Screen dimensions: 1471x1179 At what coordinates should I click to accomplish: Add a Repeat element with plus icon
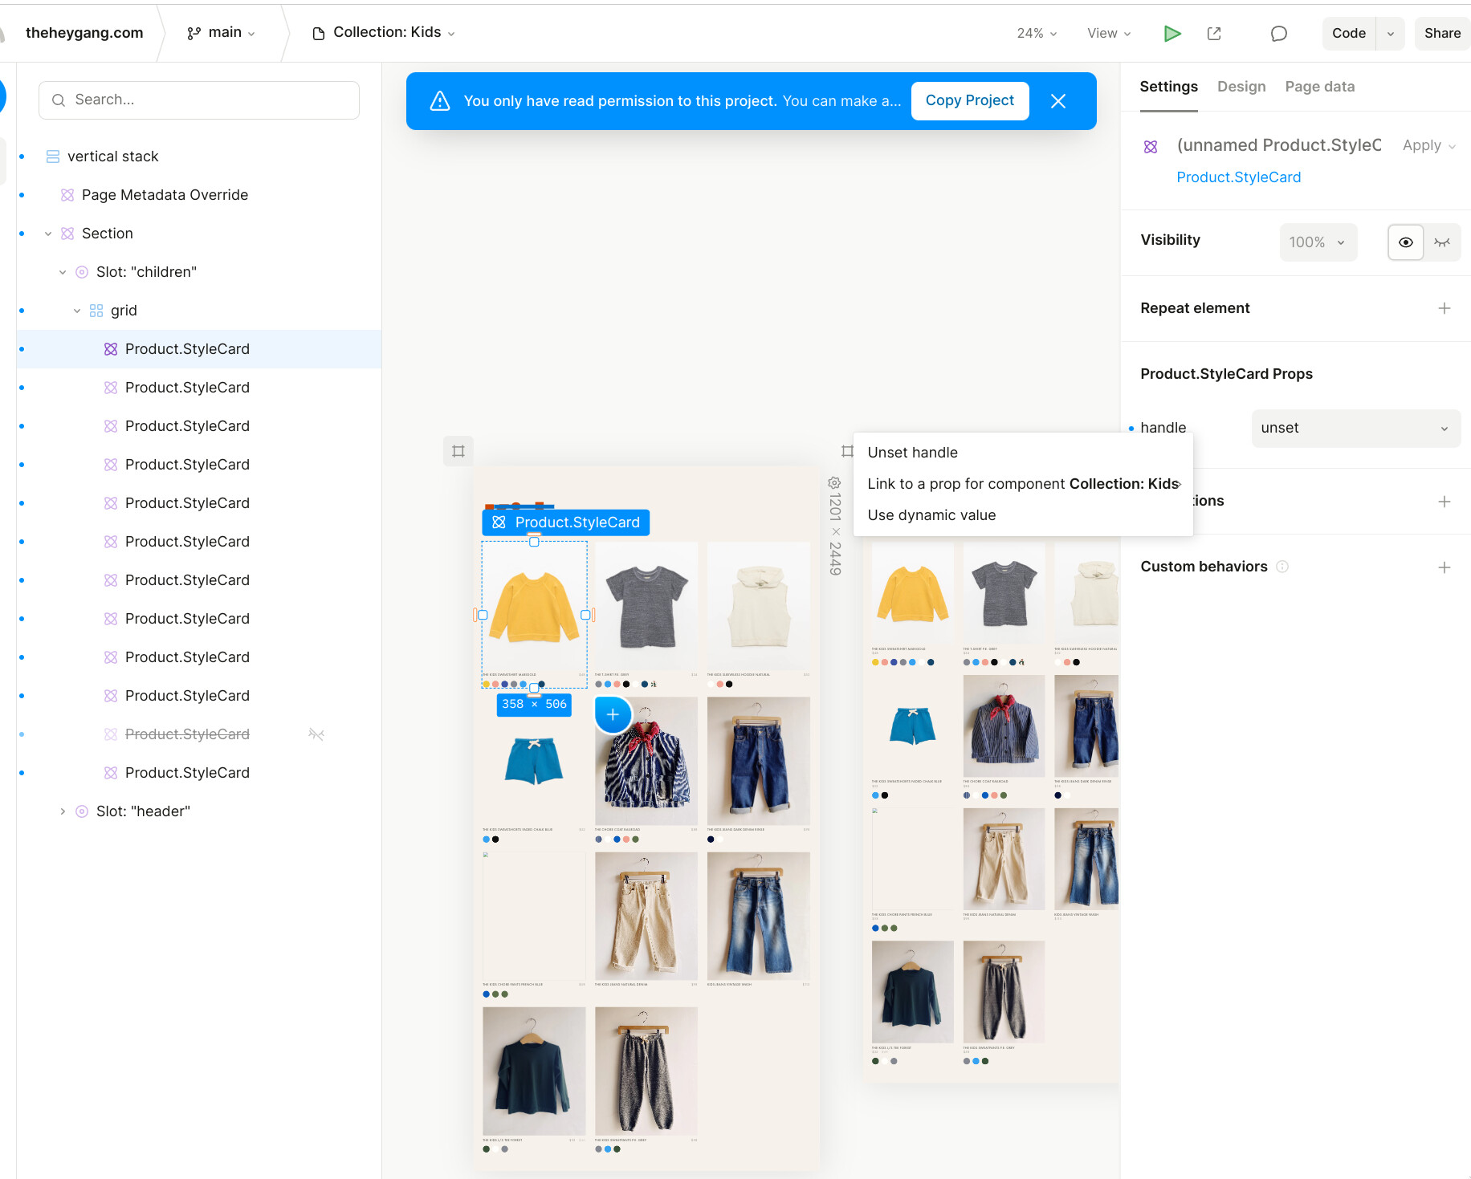(x=1445, y=308)
